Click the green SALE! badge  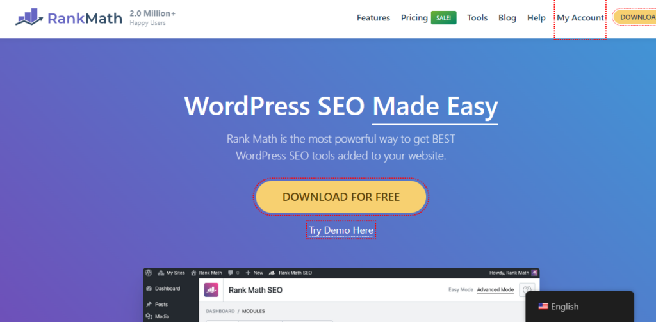click(x=443, y=18)
